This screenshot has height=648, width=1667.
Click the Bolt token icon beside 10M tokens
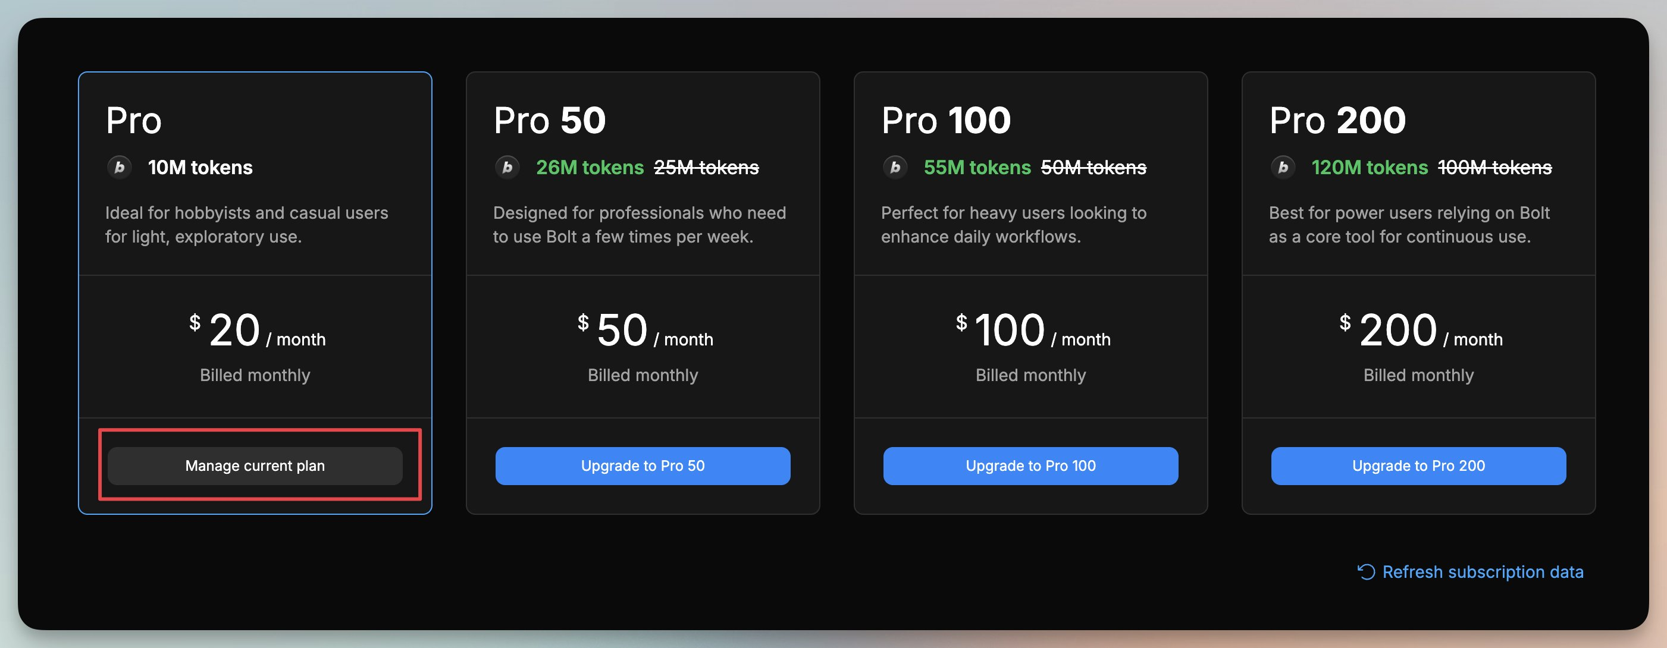119,168
